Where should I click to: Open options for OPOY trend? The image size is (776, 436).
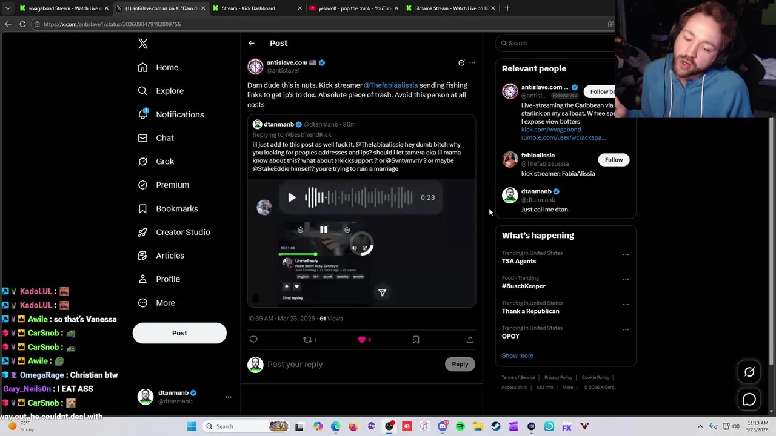click(626, 329)
